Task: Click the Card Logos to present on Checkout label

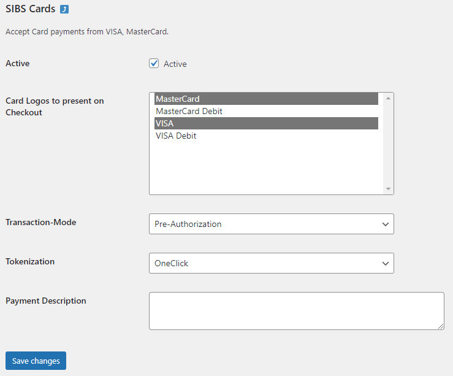Action: click(55, 107)
